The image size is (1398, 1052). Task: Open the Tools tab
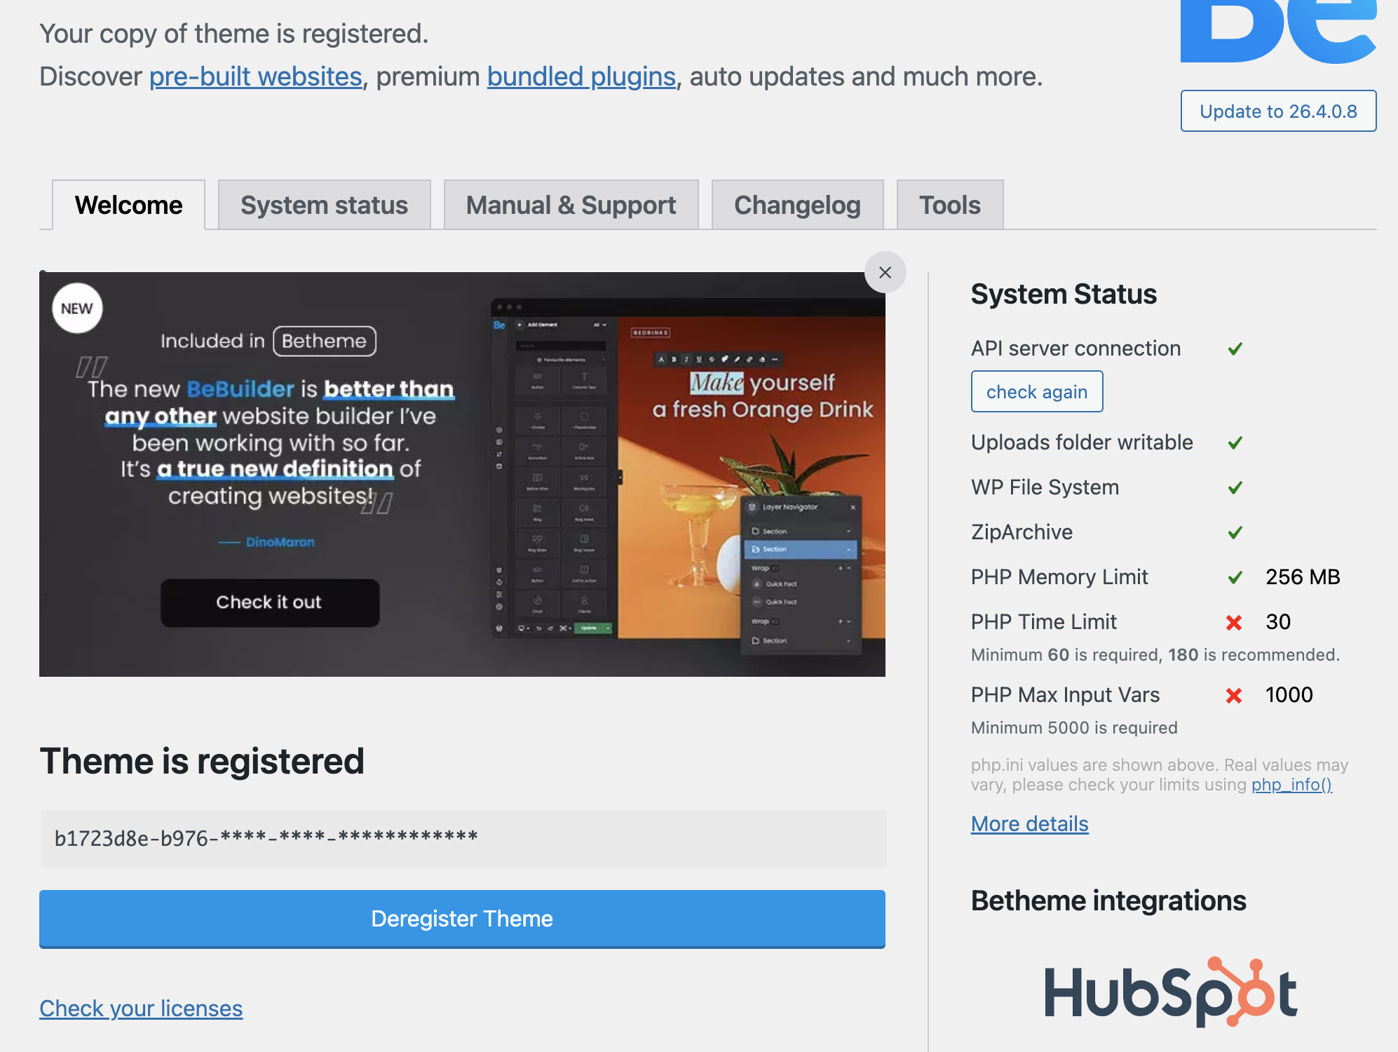(x=950, y=205)
